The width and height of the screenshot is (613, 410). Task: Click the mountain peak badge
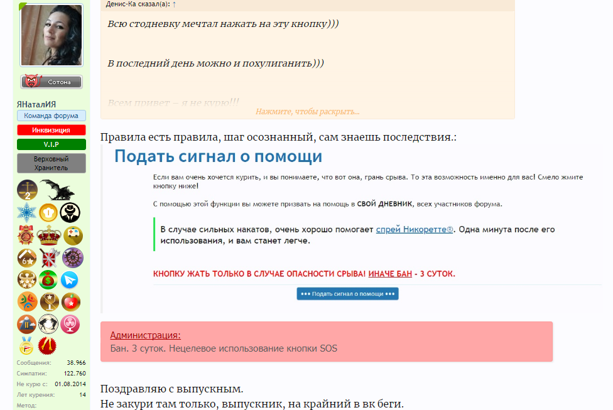click(26, 324)
